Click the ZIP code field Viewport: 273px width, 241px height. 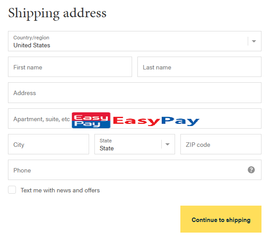tap(221, 145)
